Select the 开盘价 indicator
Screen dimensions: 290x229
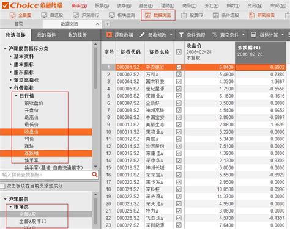pos(31,110)
